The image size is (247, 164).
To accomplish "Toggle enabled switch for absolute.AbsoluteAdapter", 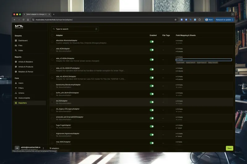I will [152, 42].
